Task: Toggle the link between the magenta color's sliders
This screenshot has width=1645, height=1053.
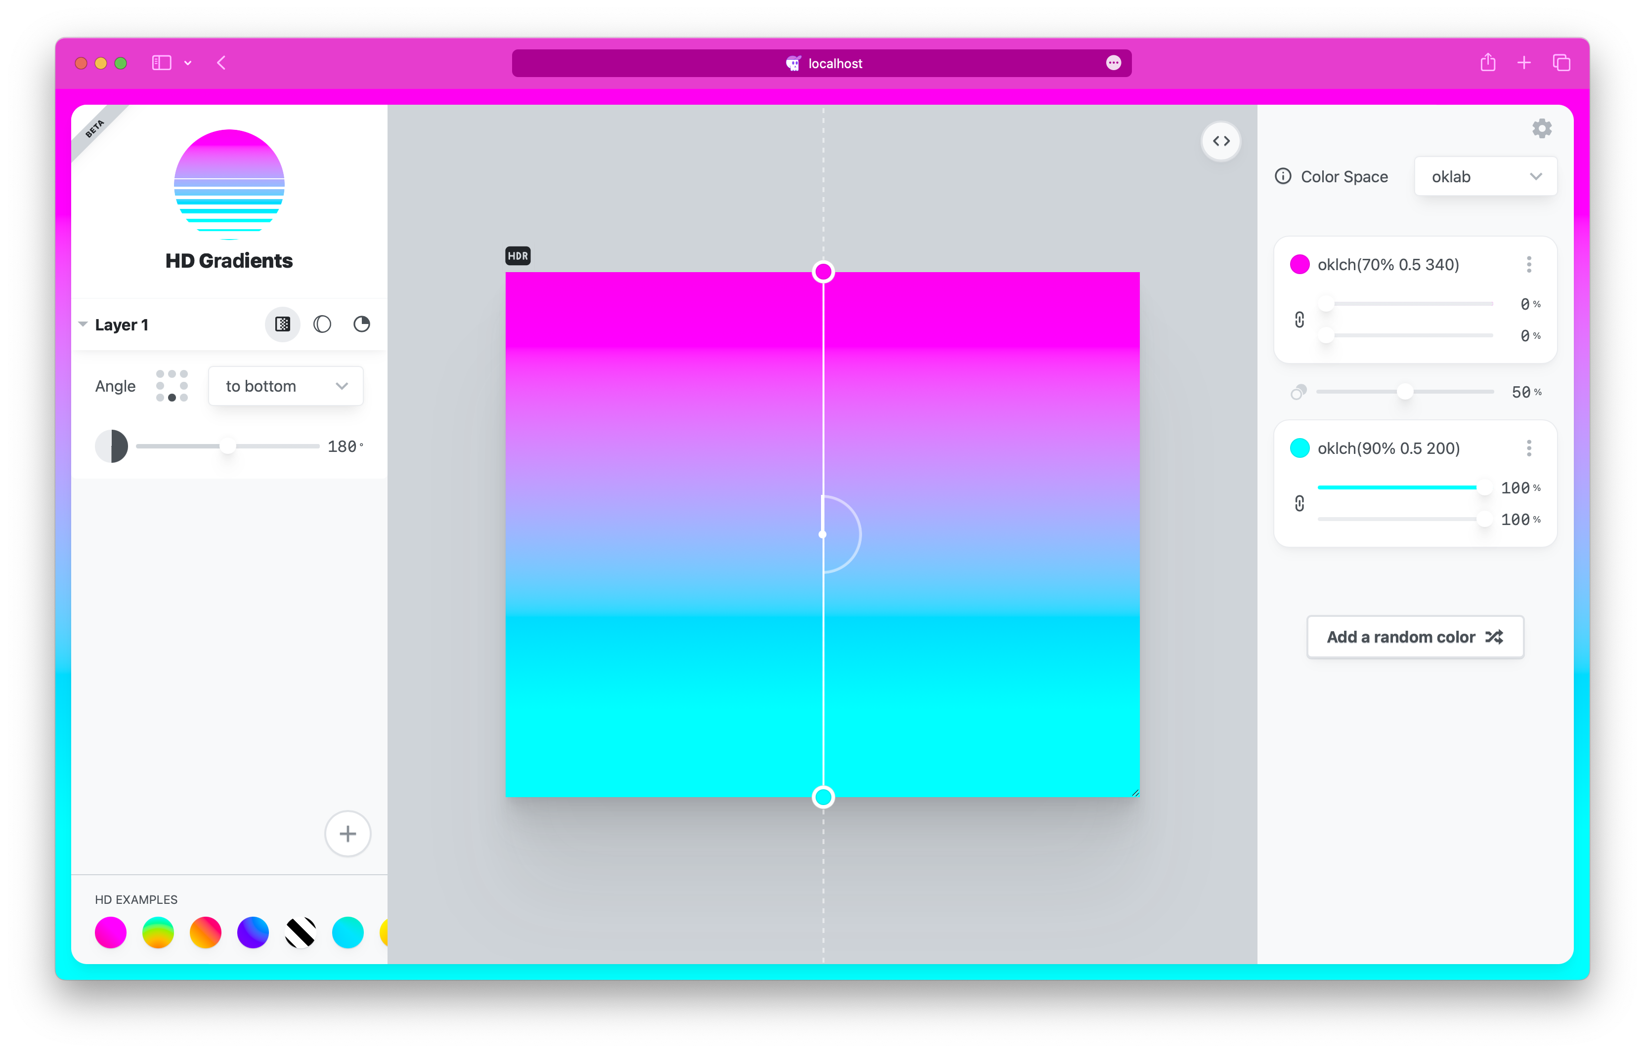Action: coord(1300,320)
